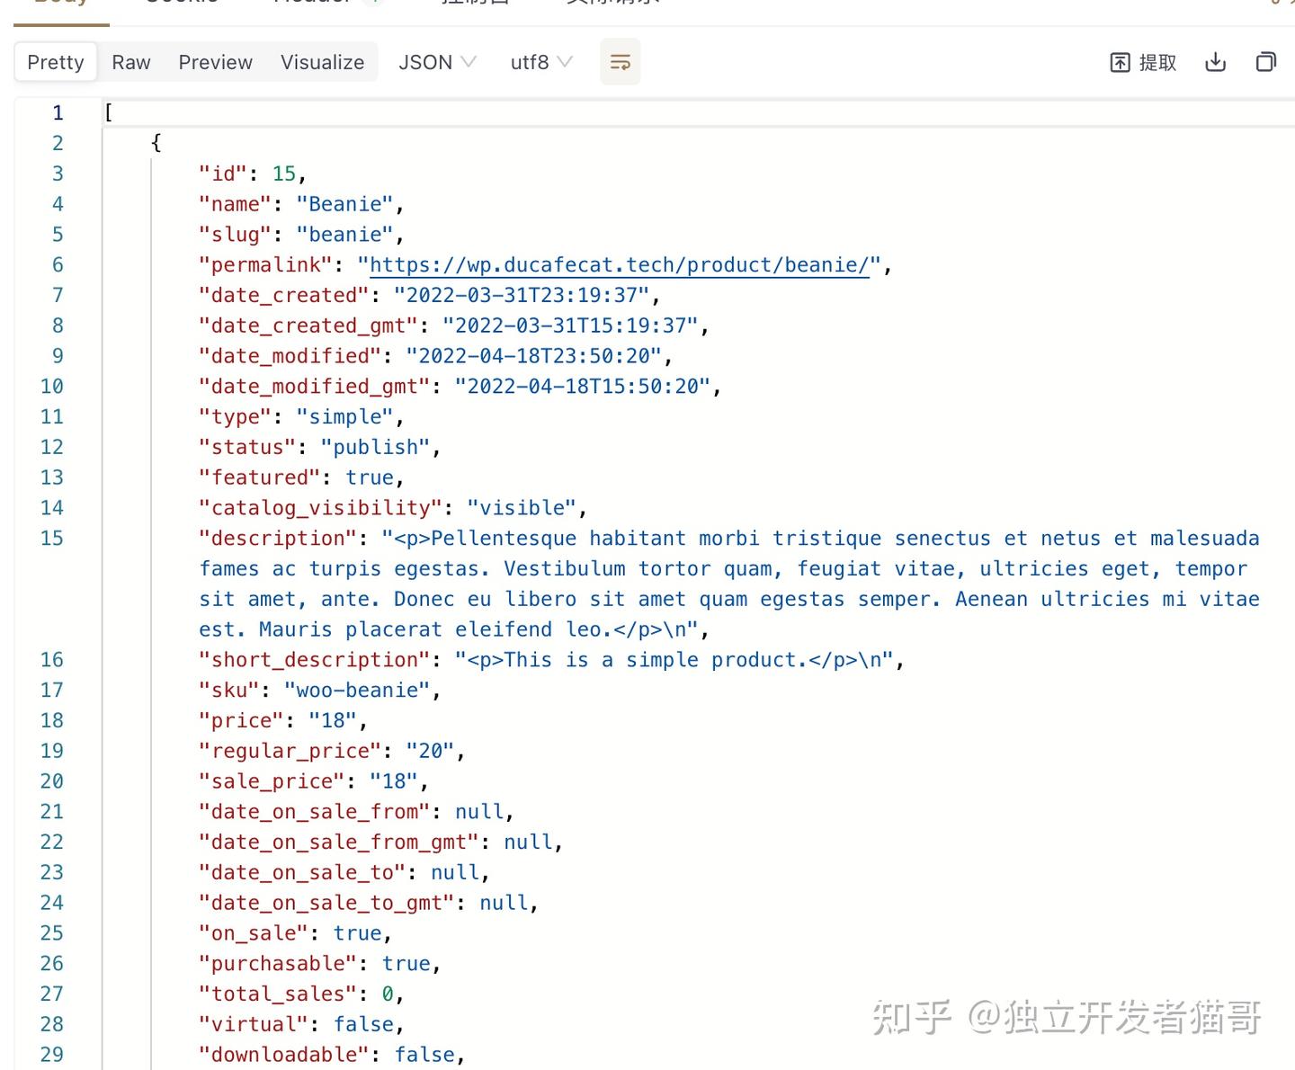1295x1070 pixels.
Task: Click the download response icon
Action: coord(1215,62)
